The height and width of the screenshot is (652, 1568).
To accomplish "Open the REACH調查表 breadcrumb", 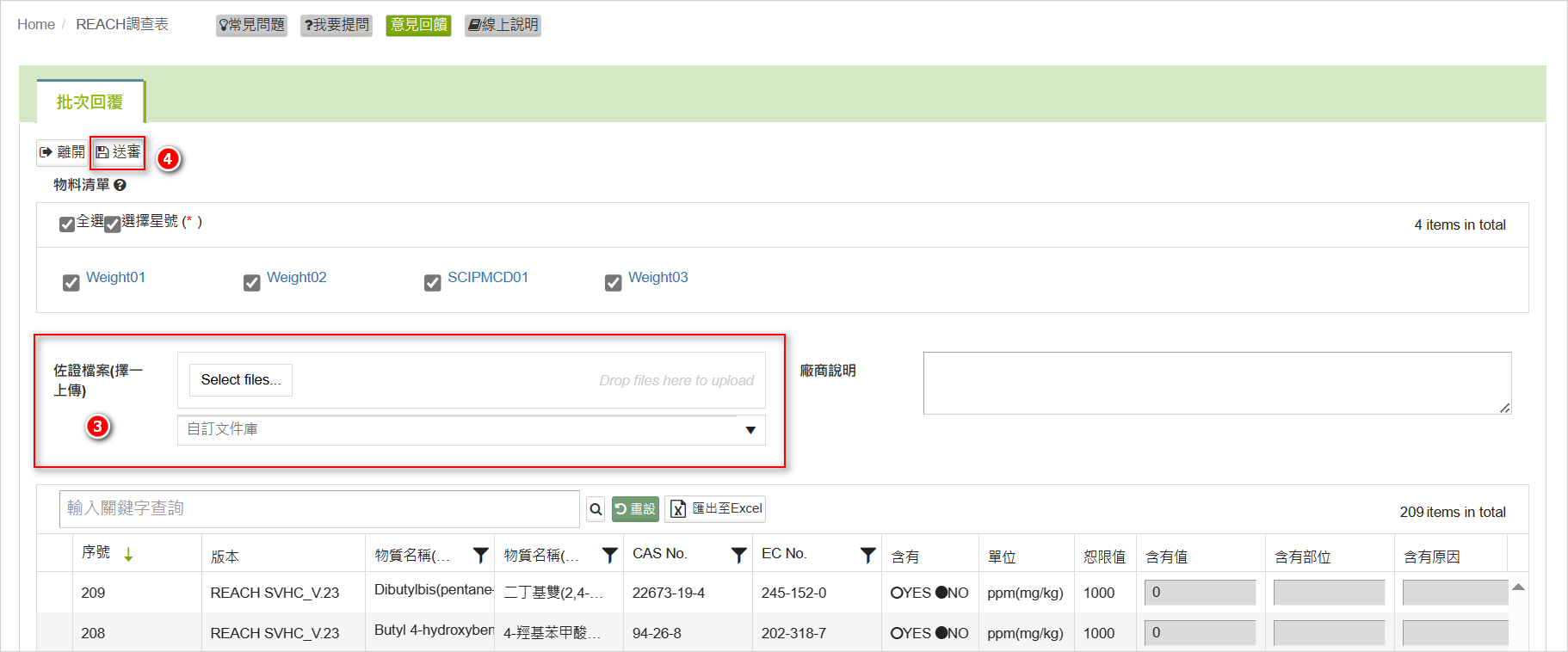I will [122, 25].
